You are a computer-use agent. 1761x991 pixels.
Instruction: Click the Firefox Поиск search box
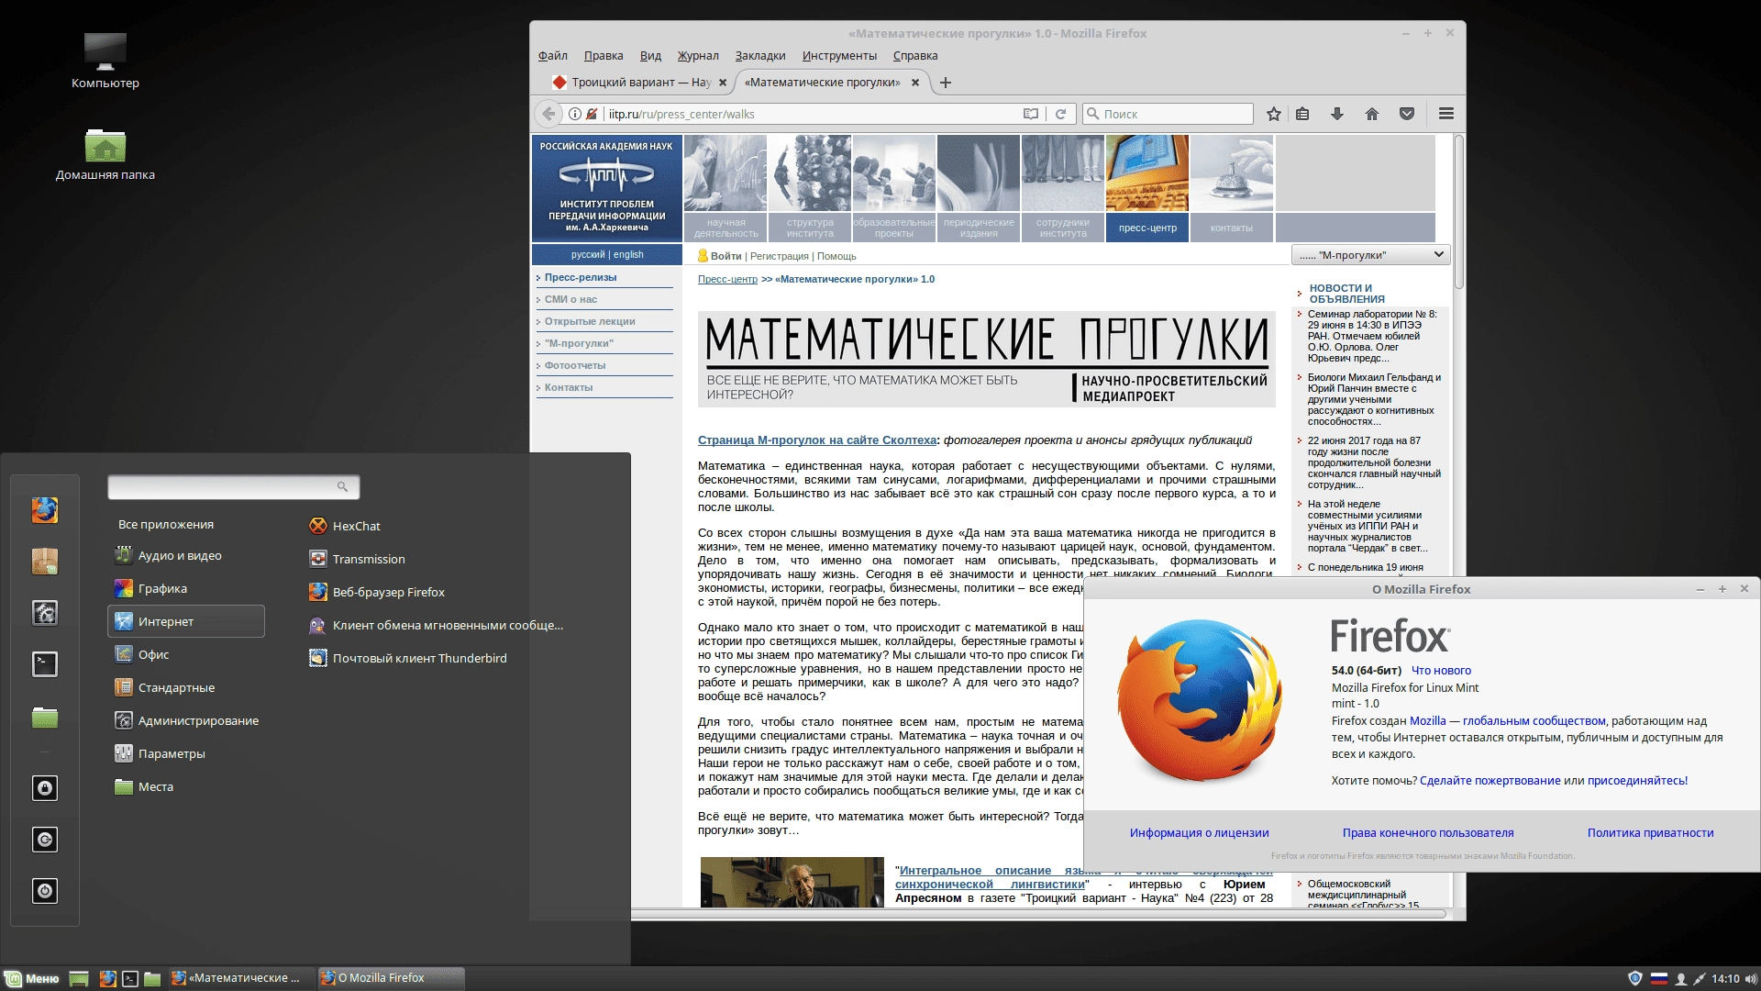click(1167, 114)
